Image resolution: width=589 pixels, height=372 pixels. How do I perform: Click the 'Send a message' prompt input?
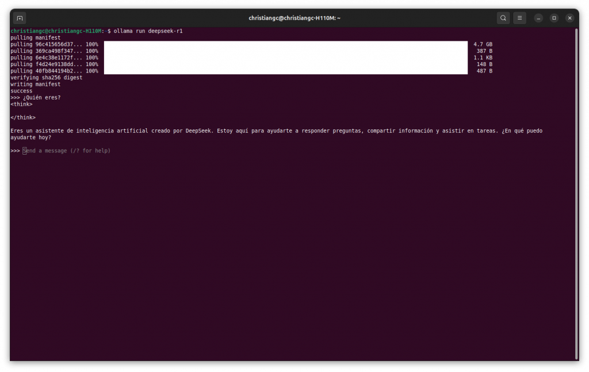(67, 151)
